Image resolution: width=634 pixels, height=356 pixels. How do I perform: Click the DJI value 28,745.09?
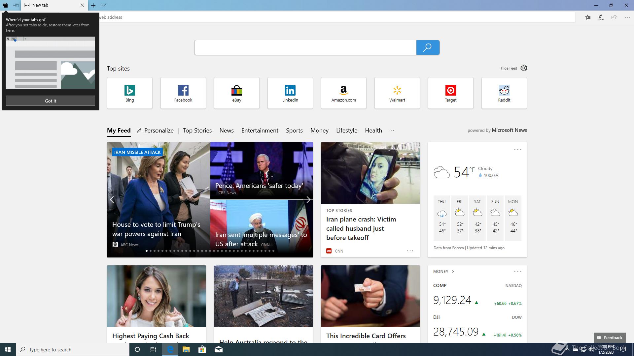click(x=456, y=332)
